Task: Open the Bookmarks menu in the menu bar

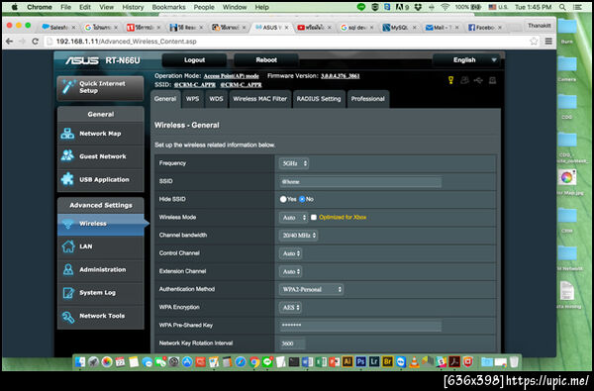Action: [x=168, y=7]
